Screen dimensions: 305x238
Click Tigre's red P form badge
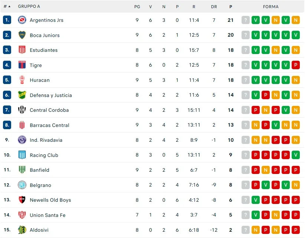(296, 65)
